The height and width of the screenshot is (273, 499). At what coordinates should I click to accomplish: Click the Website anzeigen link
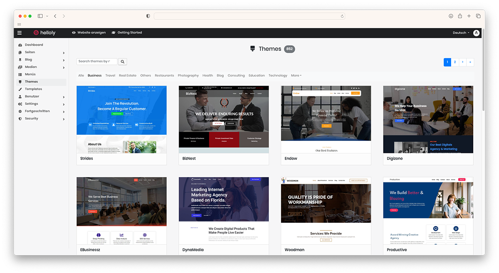(89, 32)
